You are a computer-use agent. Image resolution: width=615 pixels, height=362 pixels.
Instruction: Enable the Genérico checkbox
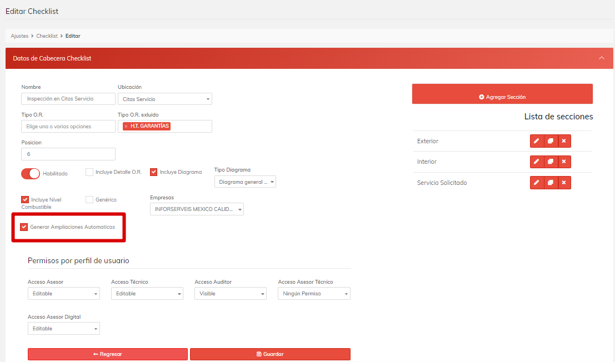[x=89, y=200]
